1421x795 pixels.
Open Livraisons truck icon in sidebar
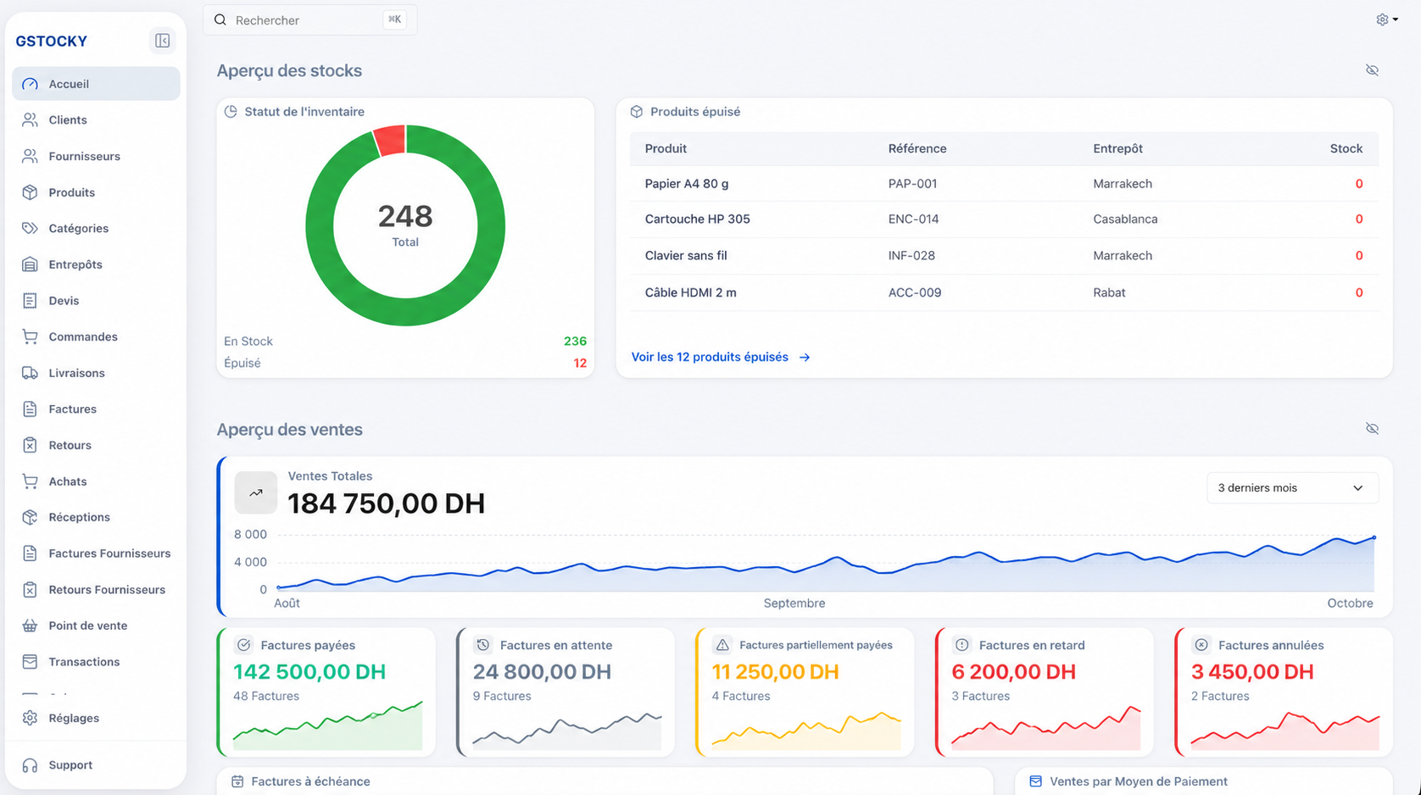[30, 373]
